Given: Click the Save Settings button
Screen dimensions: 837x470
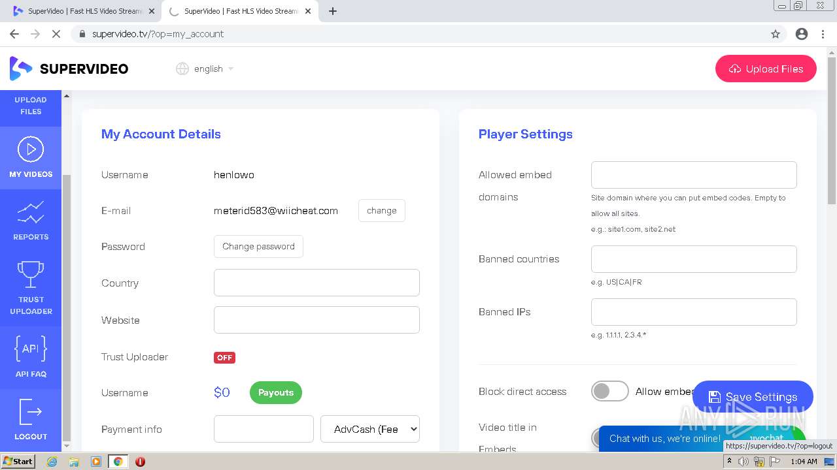Looking at the screenshot, I should click(x=753, y=397).
